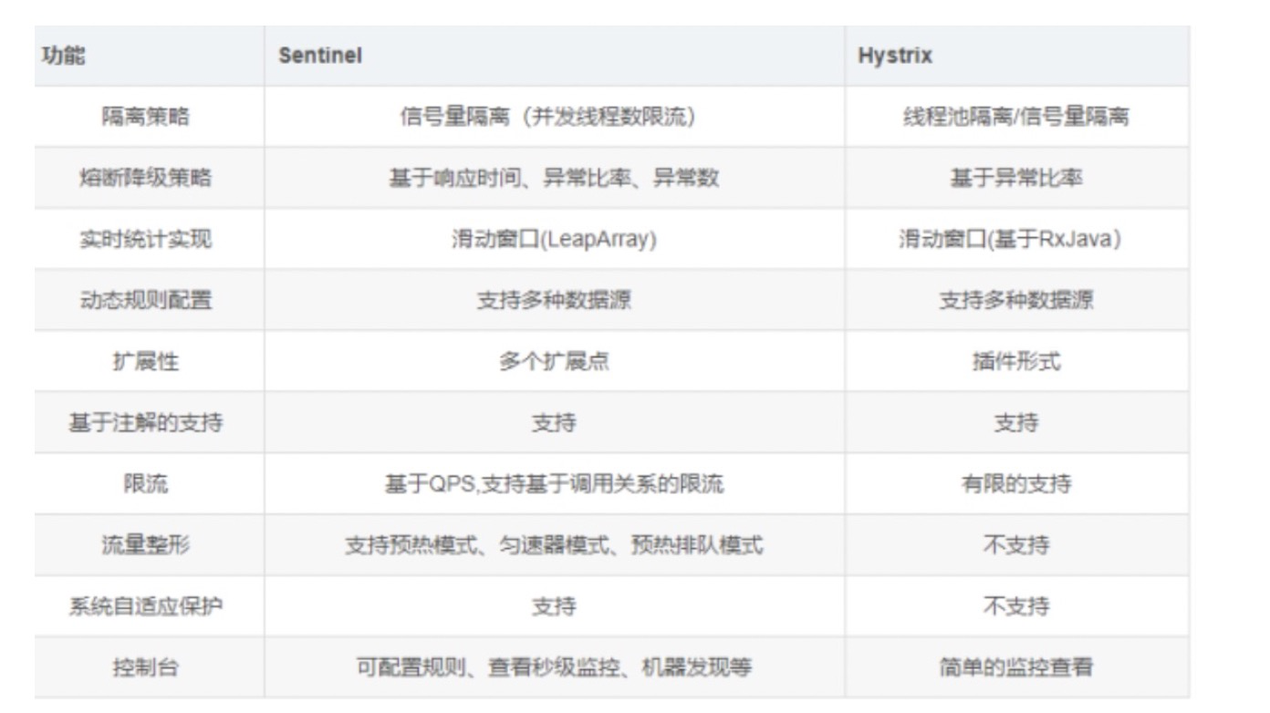The width and height of the screenshot is (1270, 713).
Task: Select the '多个扩展点' cell
Action: coord(554,361)
